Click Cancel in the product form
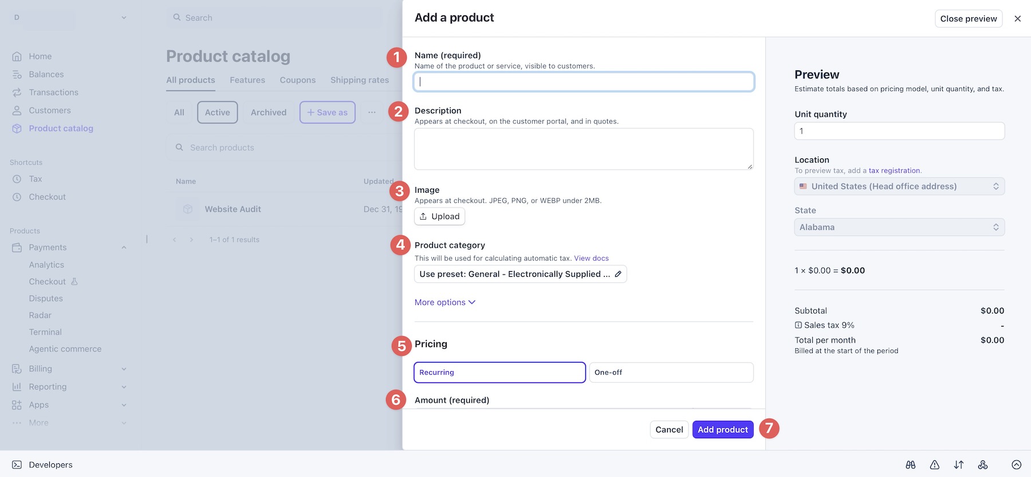This screenshot has width=1031, height=477. point(669,430)
